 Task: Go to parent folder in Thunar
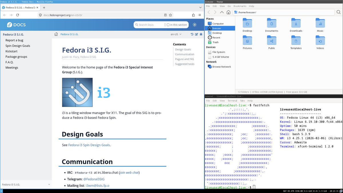222,12
